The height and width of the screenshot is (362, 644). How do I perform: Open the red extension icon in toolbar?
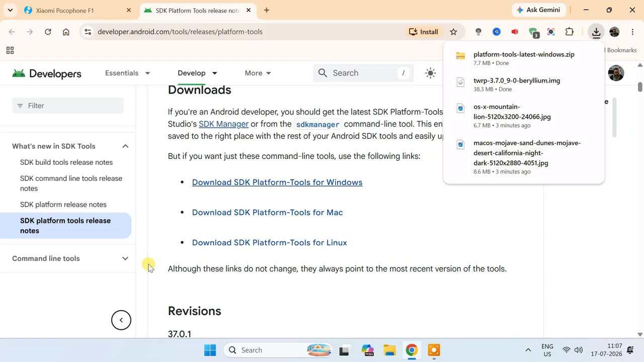tap(515, 32)
